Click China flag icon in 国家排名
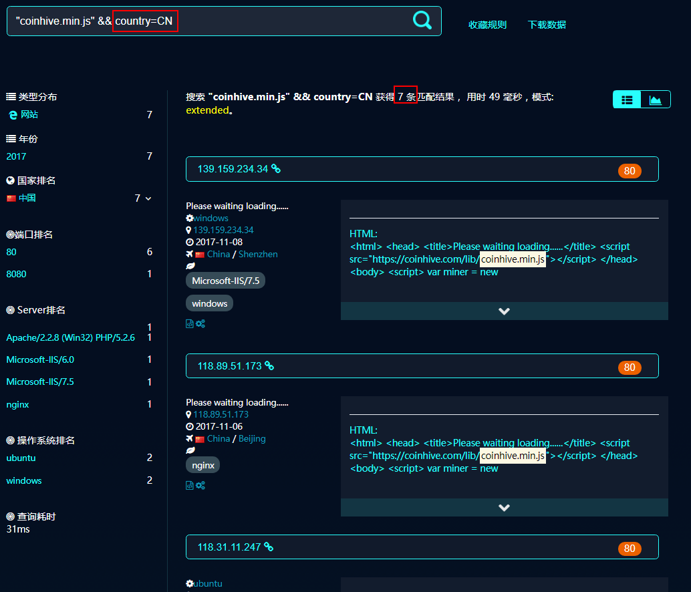 [11, 198]
